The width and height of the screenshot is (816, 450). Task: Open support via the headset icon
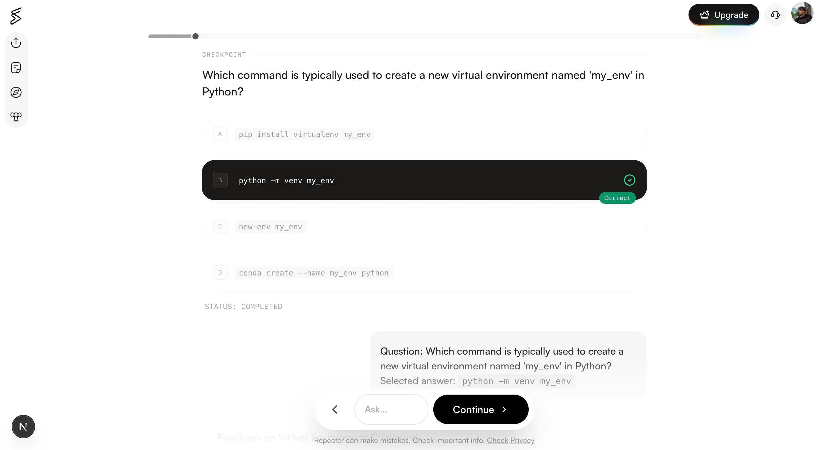pos(775,14)
